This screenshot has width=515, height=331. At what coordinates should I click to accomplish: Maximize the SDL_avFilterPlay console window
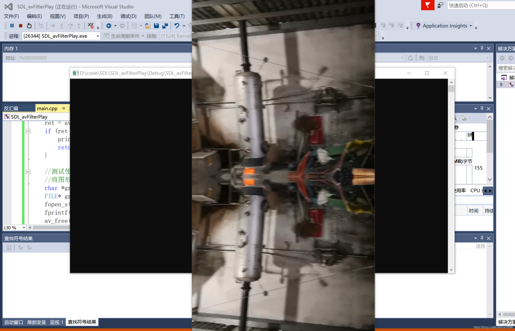click(x=427, y=73)
